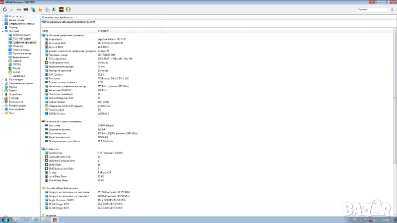
Task: Click the gauge sensor toolbar icon
Action: pos(68,9)
